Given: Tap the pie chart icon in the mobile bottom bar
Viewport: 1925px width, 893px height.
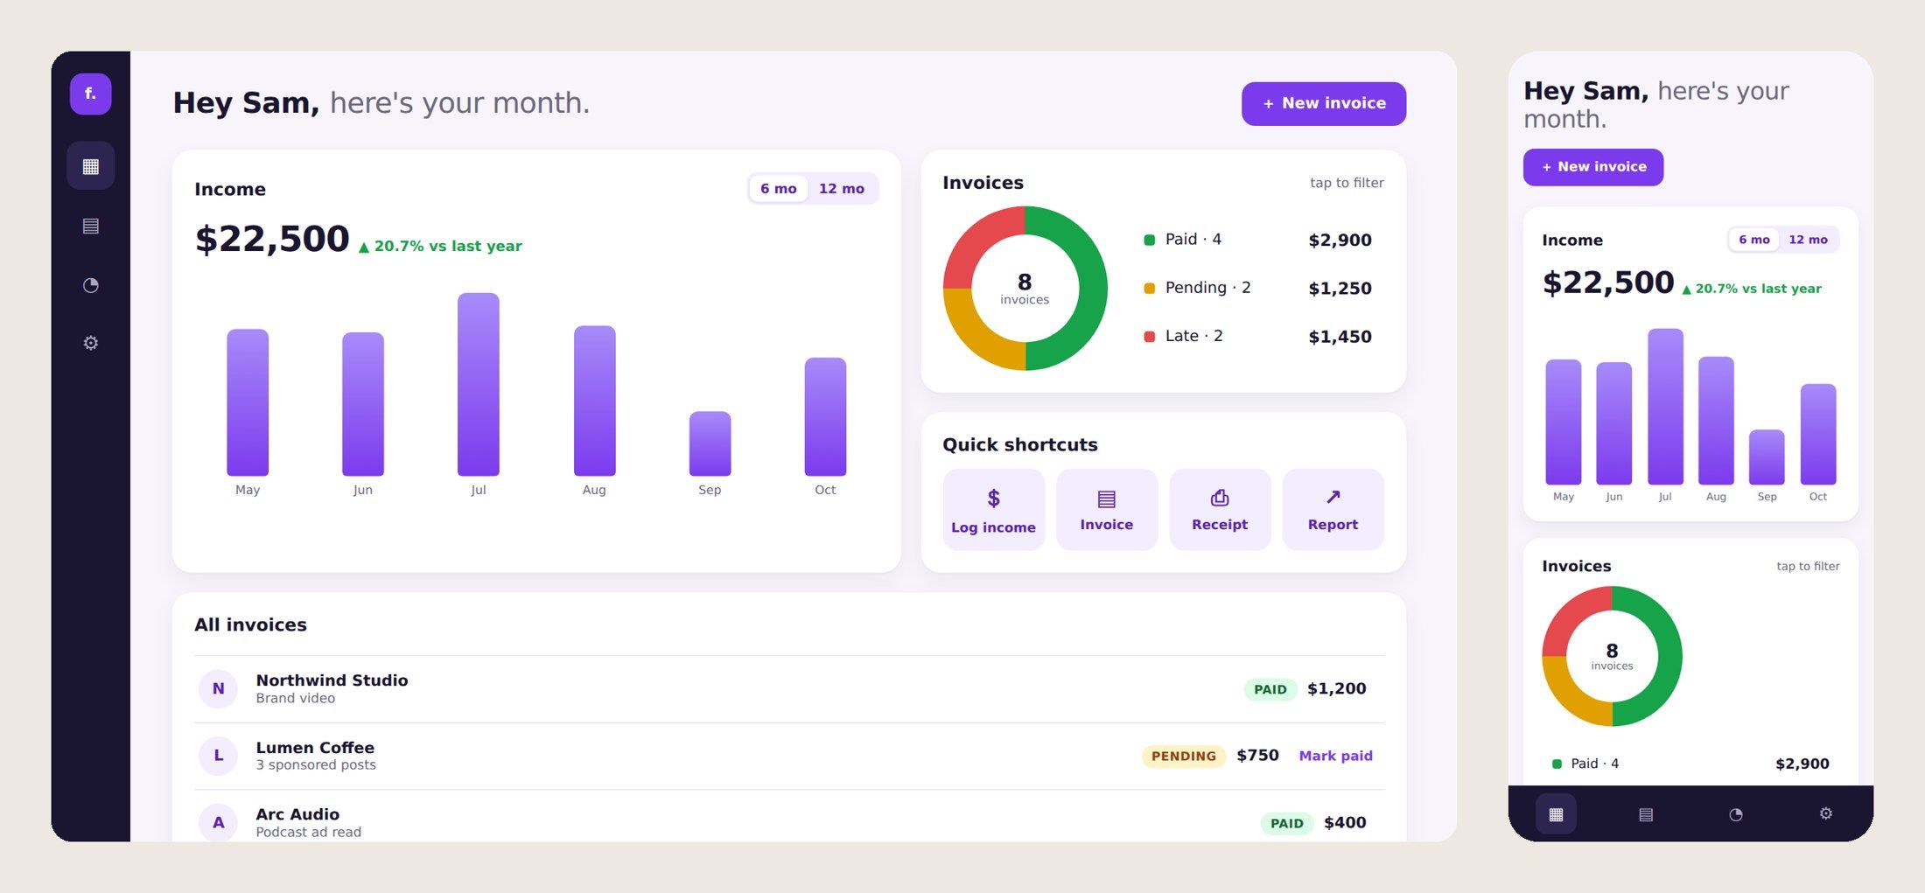Looking at the screenshot, I should click(1736, 814).
